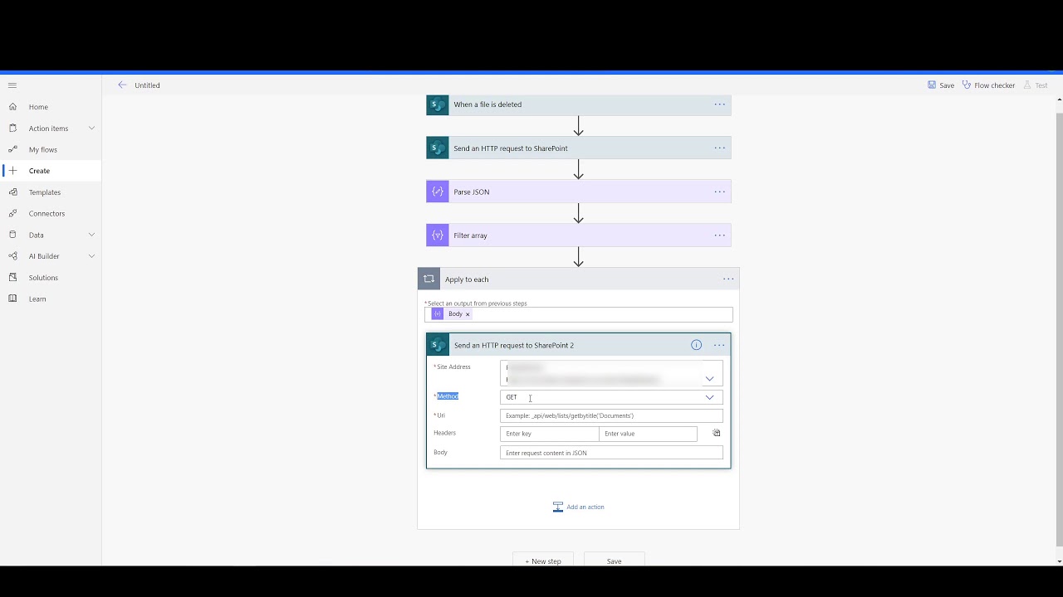
Task: Expand the Parse JSON step
Action: (x=578, y=192)
